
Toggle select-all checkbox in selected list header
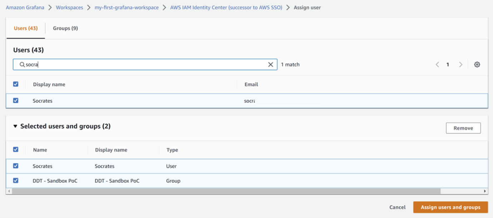click(16, 150)
